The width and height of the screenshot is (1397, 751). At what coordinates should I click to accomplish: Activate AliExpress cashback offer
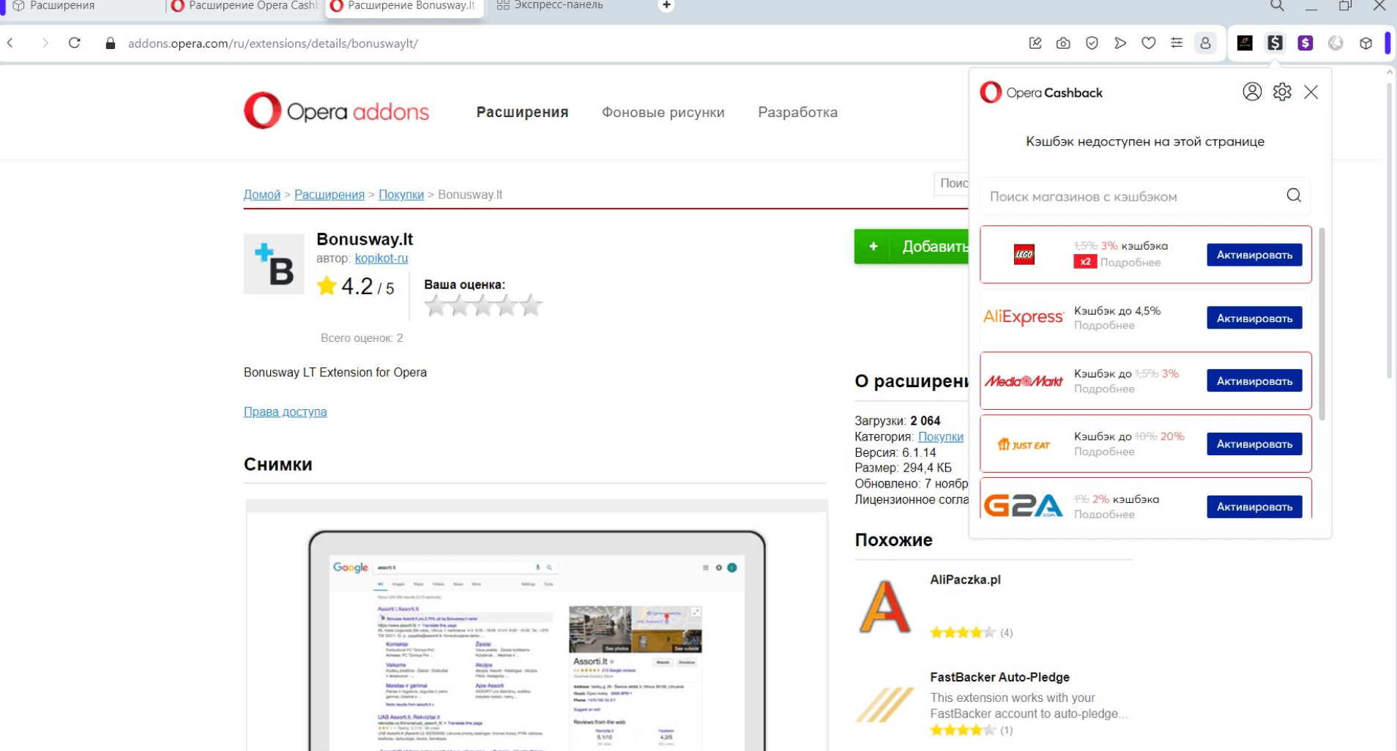tap(1253, 318)
